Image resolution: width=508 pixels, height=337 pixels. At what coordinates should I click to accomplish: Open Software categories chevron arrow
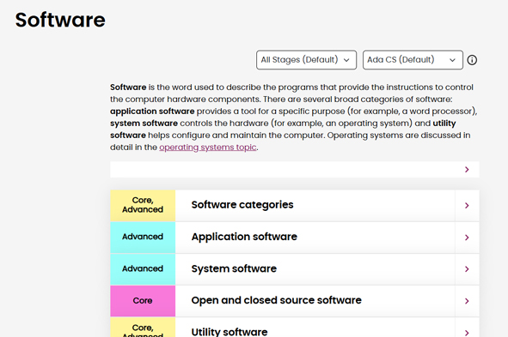click(x=467, y=206)
